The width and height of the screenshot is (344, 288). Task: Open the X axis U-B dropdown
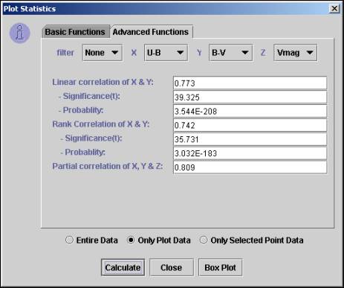[166, 53]
